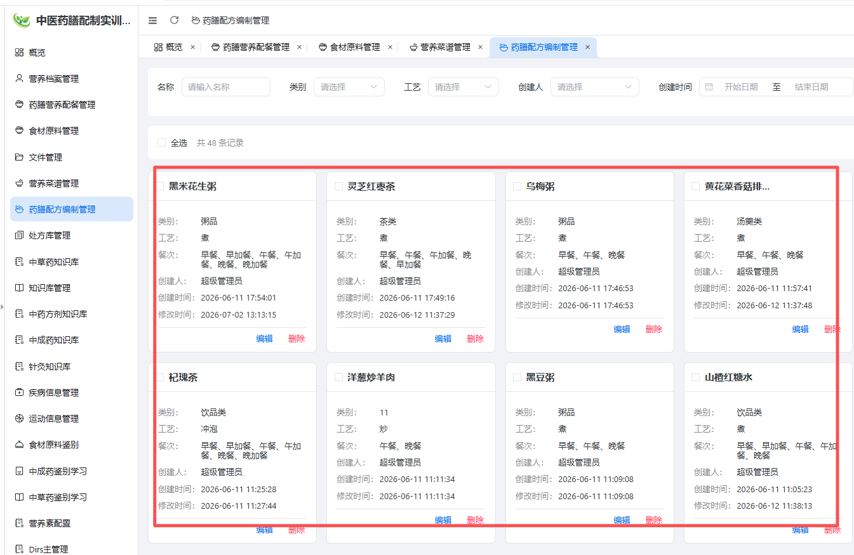
Task: Open the 类别 dropdown filter
Action: pyautogui.click(x=349, y=87)
